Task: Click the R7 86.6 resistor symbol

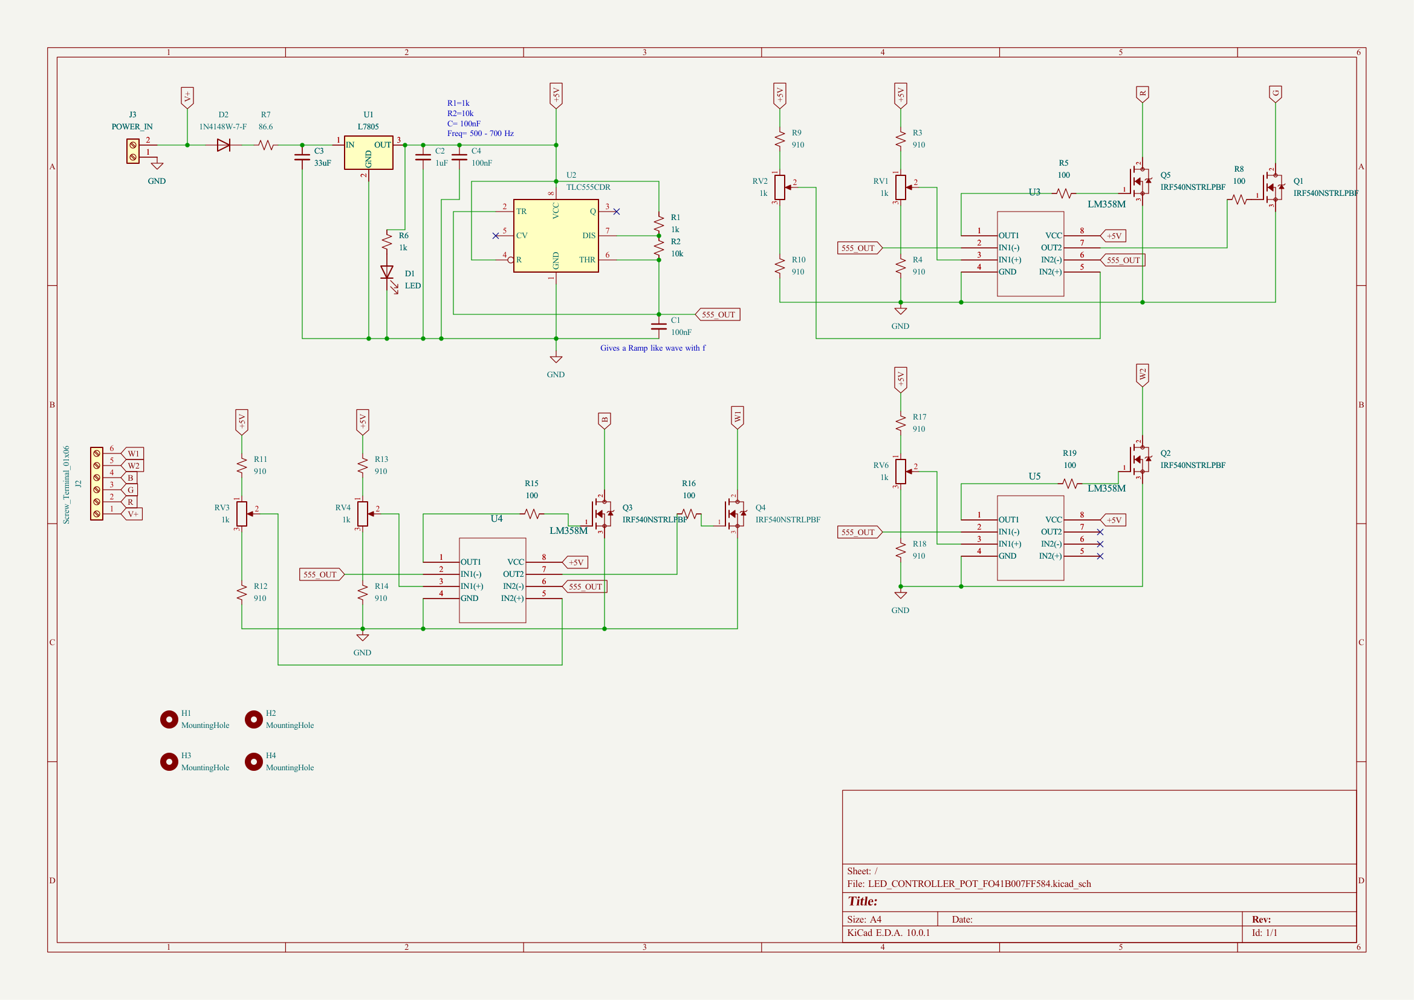Action: click(266, 145)
